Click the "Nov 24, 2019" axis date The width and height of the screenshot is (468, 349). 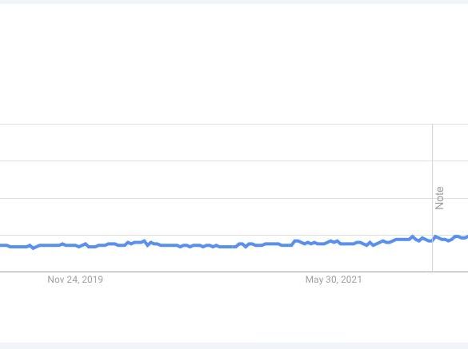click(75, 280)
